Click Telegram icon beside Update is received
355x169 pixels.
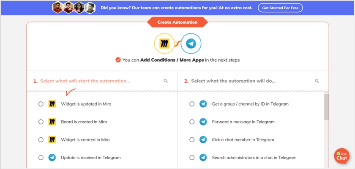click(x=52, y=158)
